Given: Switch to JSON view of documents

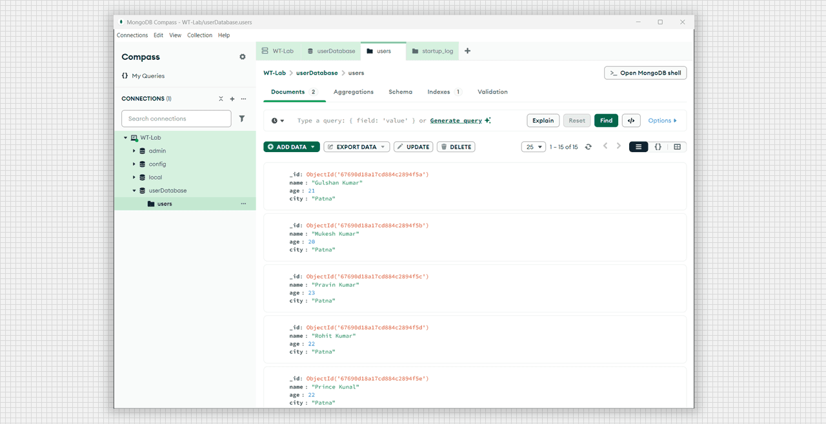Looking at the screenshot, I should pos(658,147).
